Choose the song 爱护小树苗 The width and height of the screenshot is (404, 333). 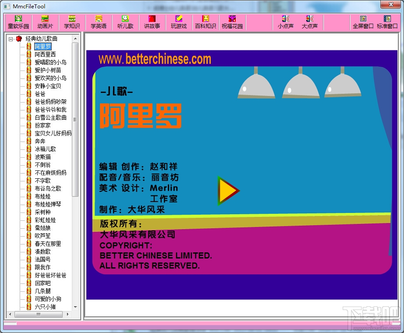click(x=48, y=71)
